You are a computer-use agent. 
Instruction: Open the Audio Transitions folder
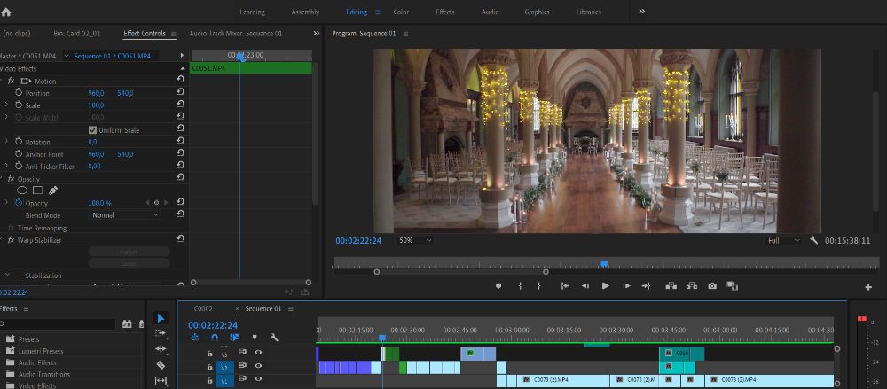(44, 374)
